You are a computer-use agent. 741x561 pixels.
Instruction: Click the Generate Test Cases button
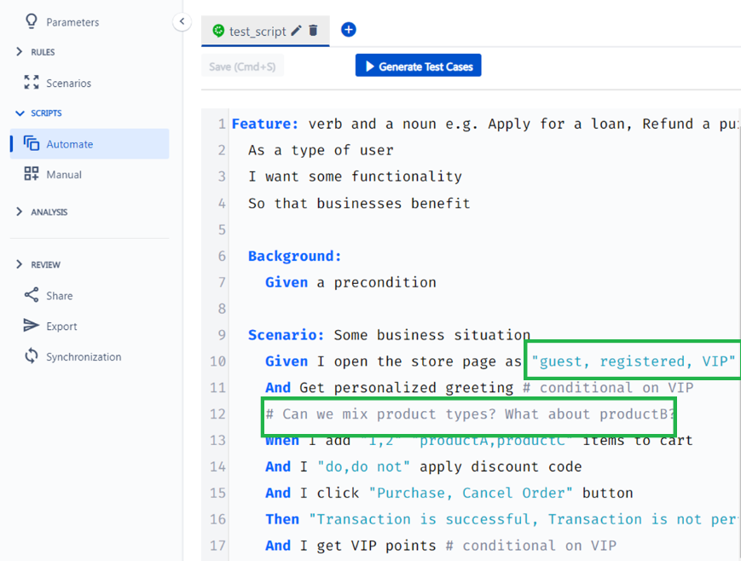click(418, 65)
